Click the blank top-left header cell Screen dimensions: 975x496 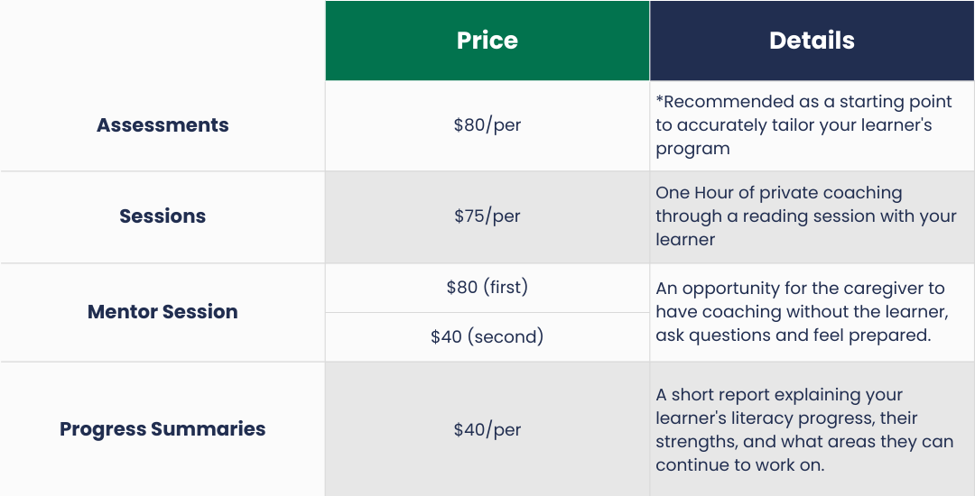tap(162, 41)
